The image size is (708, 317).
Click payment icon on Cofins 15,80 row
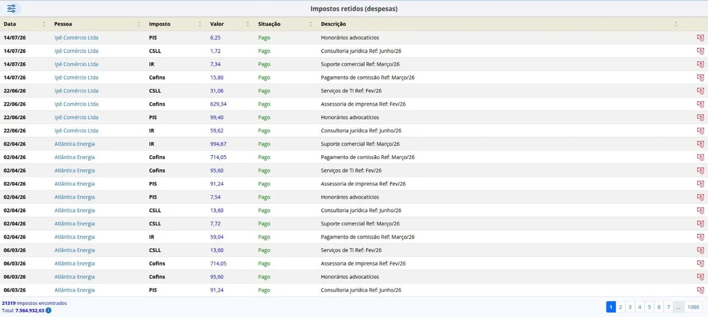click(700, 78)
